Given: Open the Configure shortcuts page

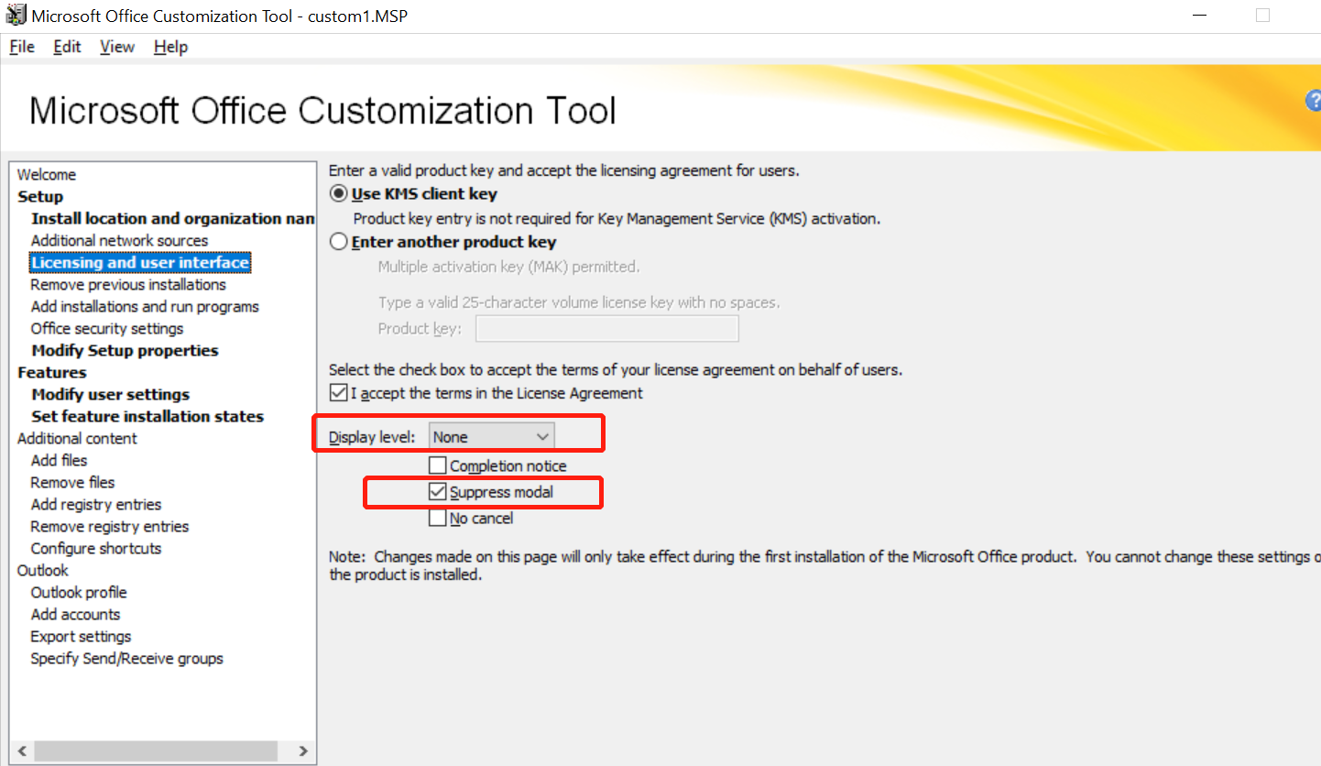Looking at the screenshot, I should coord(96,549).
